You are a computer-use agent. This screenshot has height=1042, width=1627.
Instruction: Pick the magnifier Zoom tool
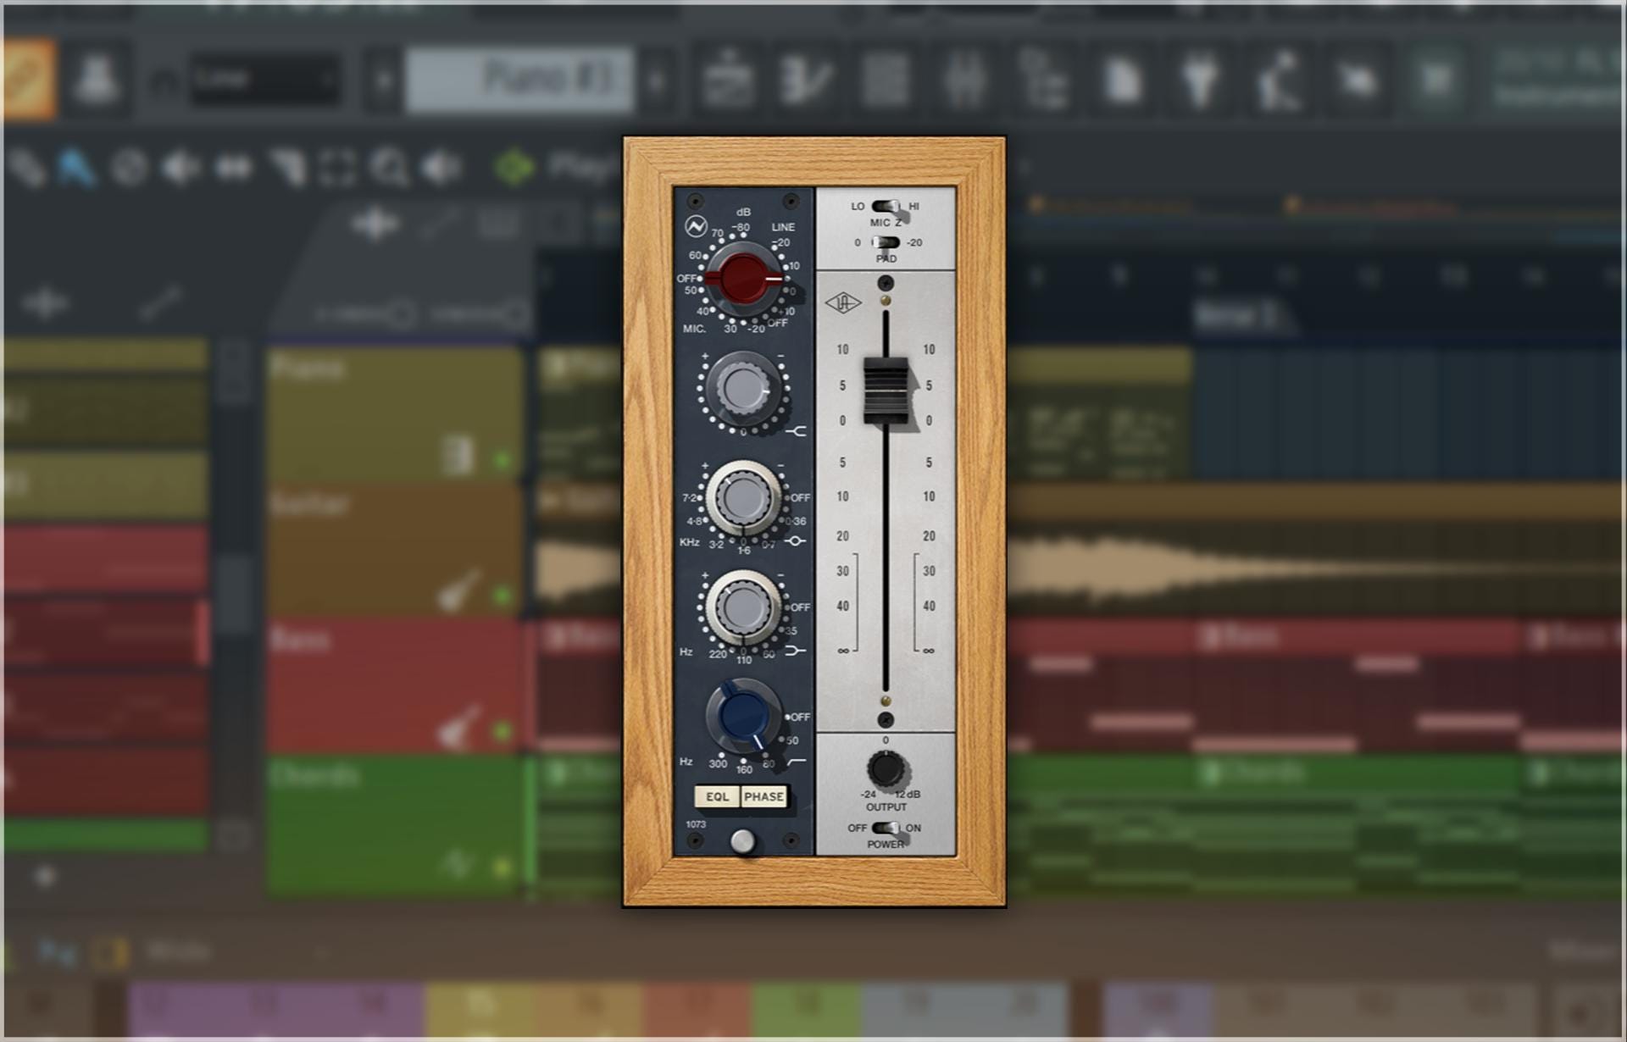click(390, 168)
